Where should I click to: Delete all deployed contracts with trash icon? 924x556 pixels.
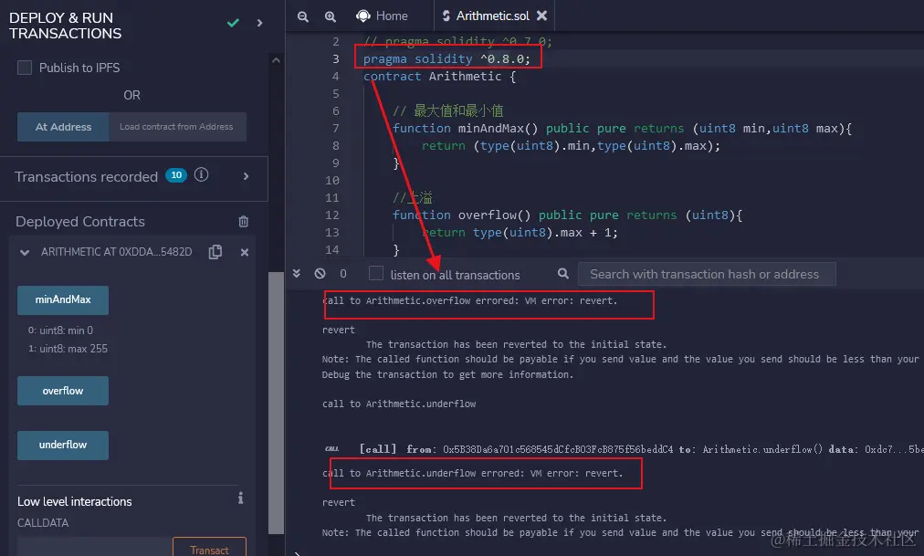[x=244, y=222]
